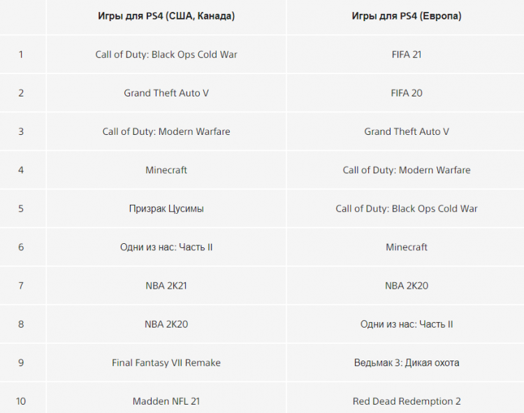Click the "Игры для PS4 (США, Канада)" column header
524x413 pixels.
(166, 16)
